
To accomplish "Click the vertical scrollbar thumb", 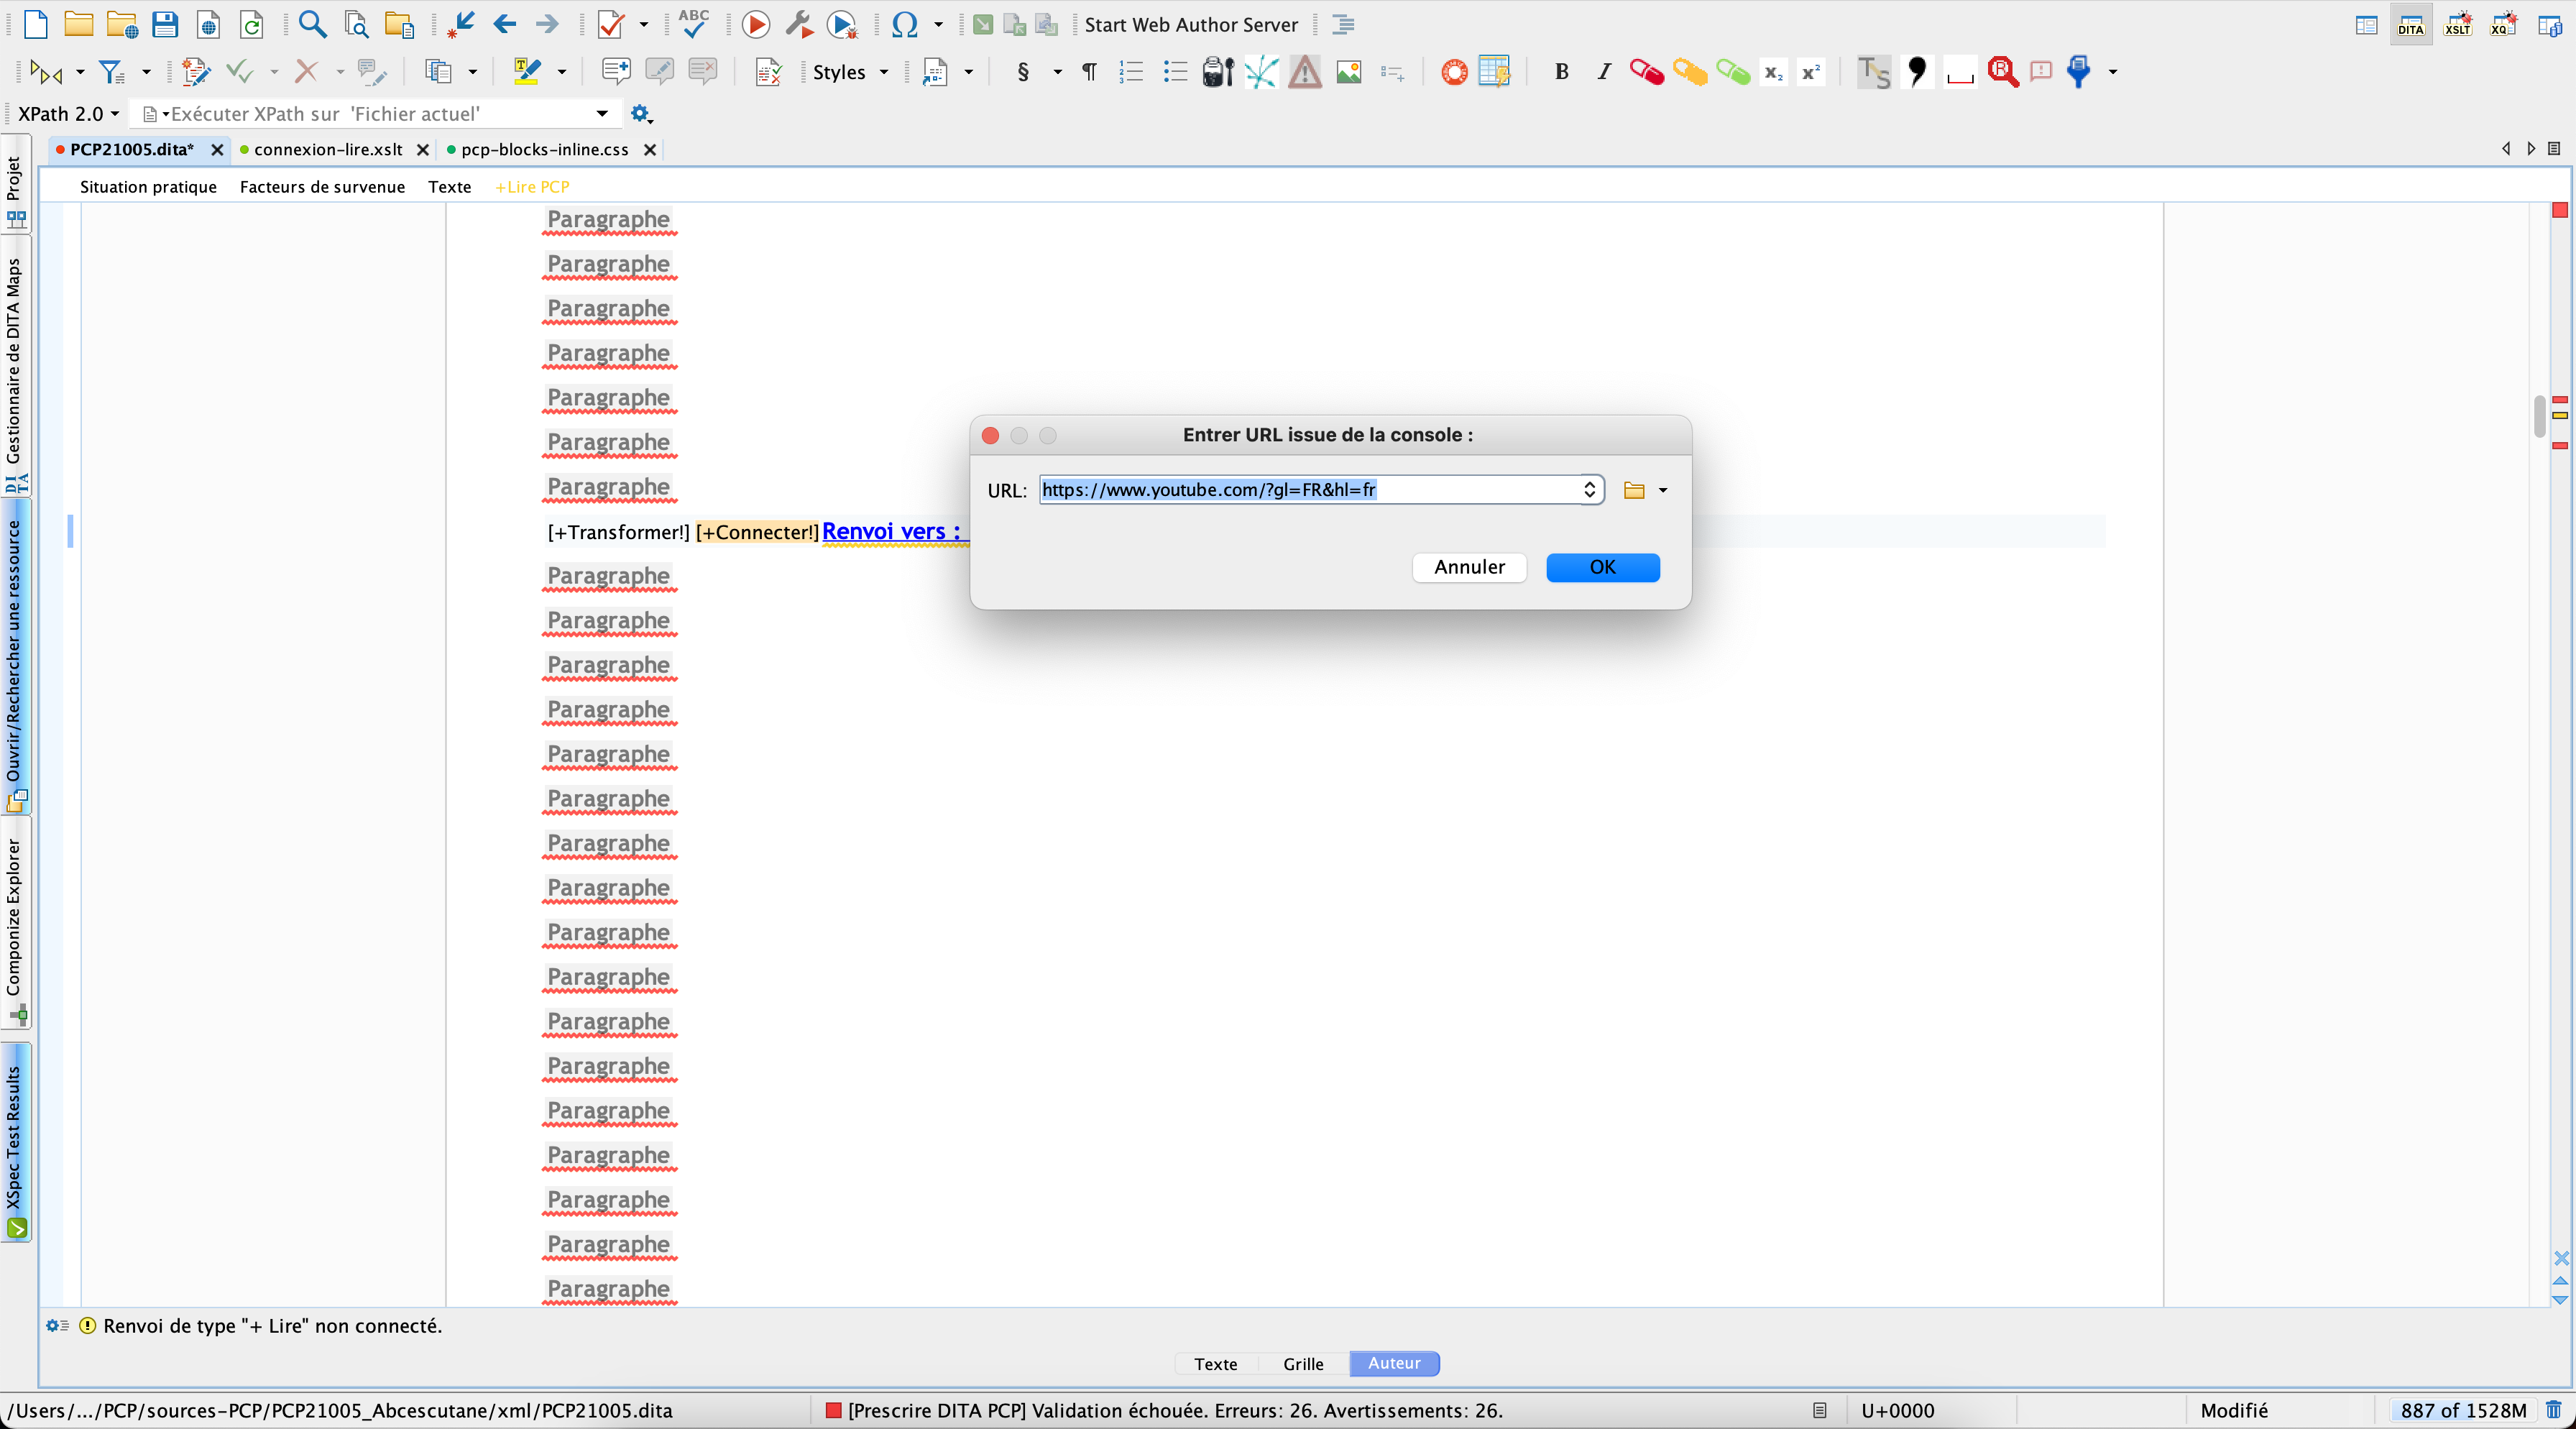I will 2539,417.
